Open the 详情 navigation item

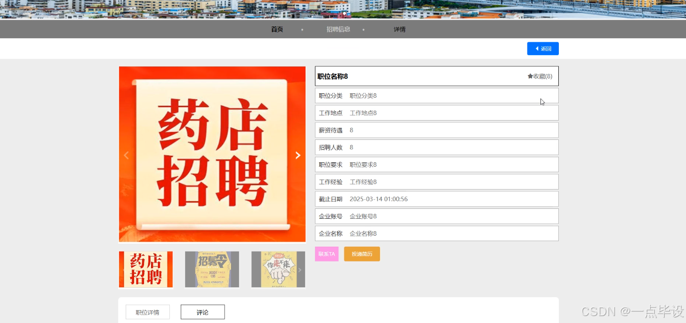[x=400, y=29]
